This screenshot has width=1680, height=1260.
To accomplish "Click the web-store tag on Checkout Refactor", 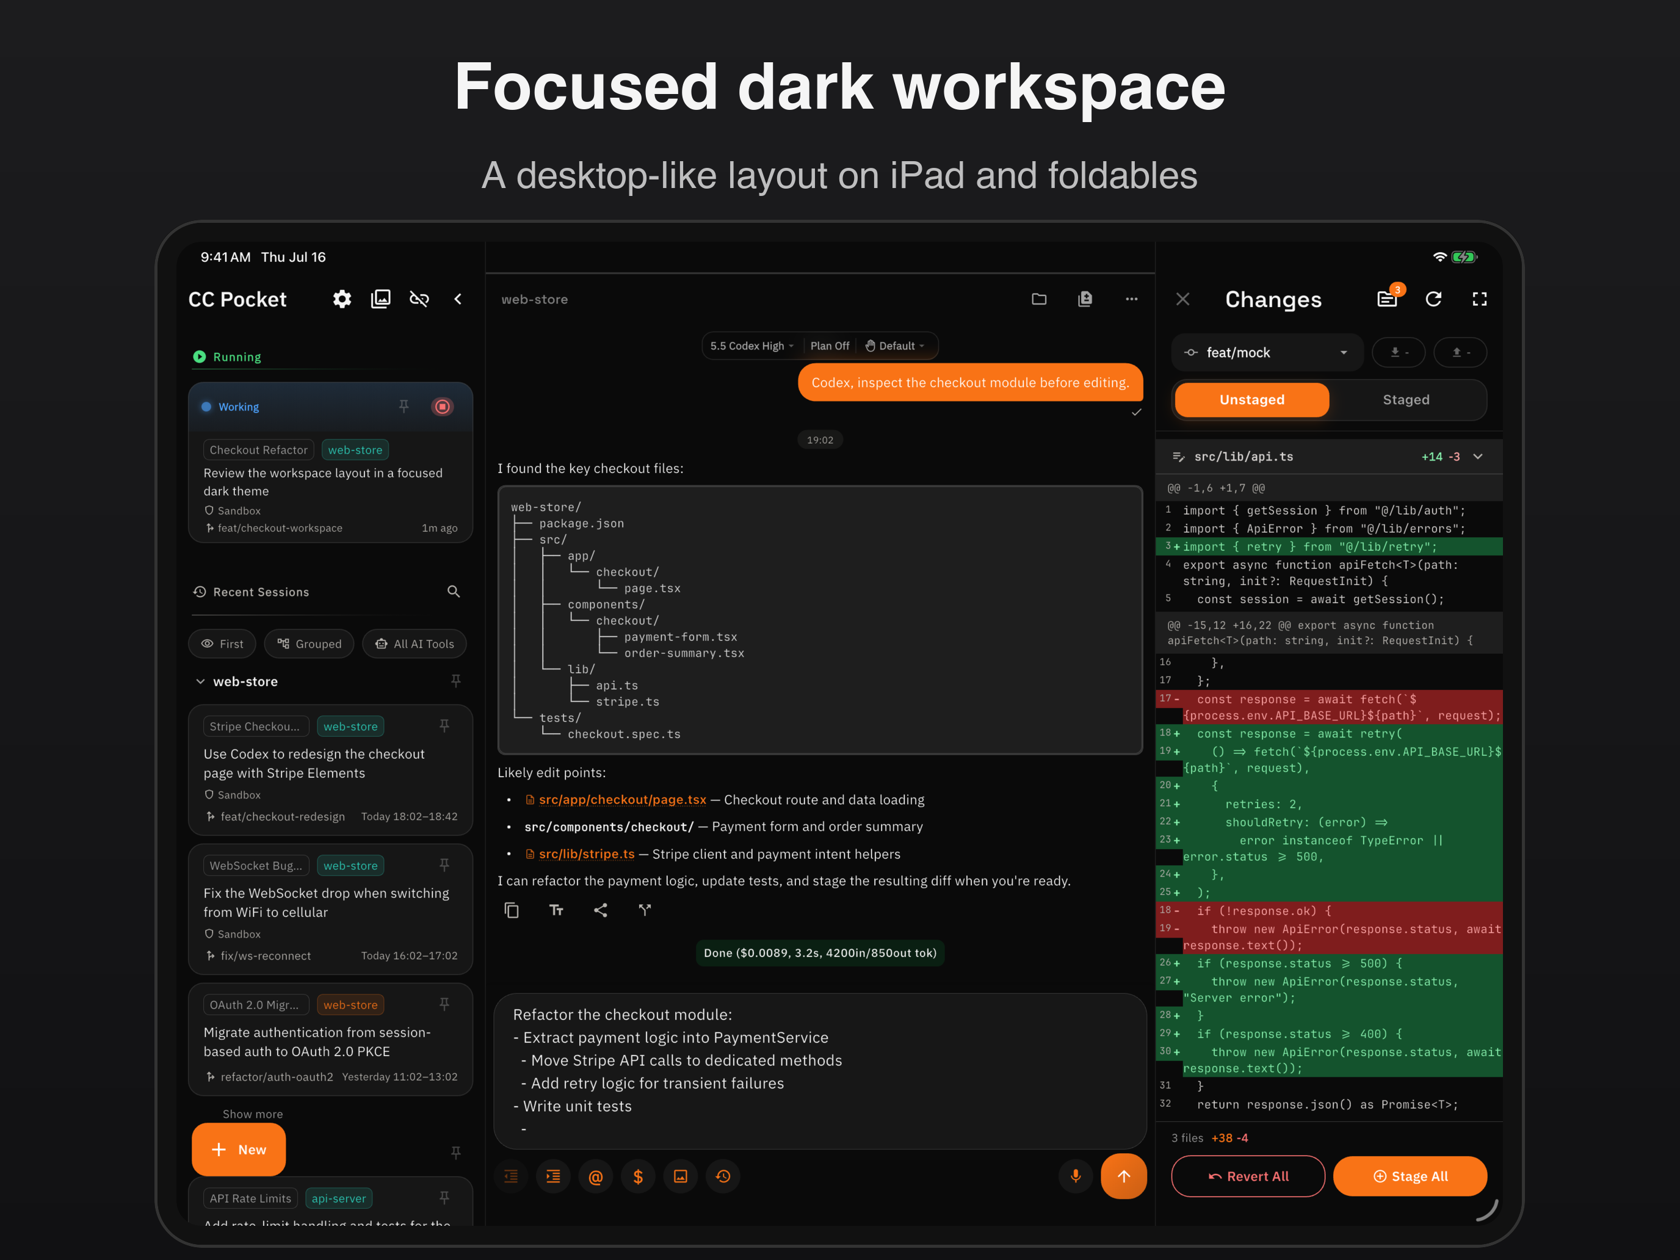I will click(355, 450).
